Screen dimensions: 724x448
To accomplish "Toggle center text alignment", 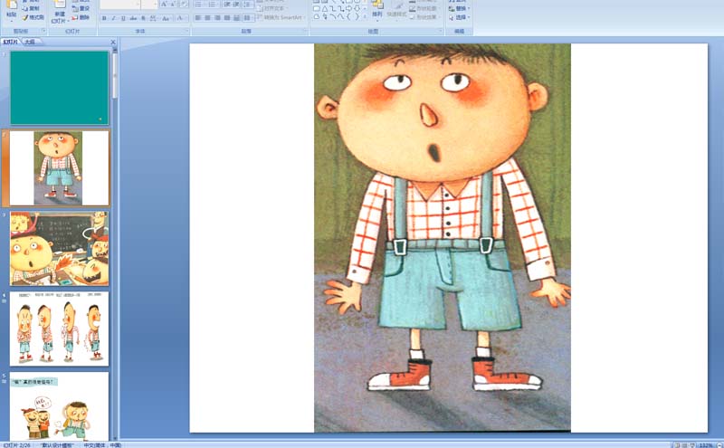I will [x=207, y=17].
